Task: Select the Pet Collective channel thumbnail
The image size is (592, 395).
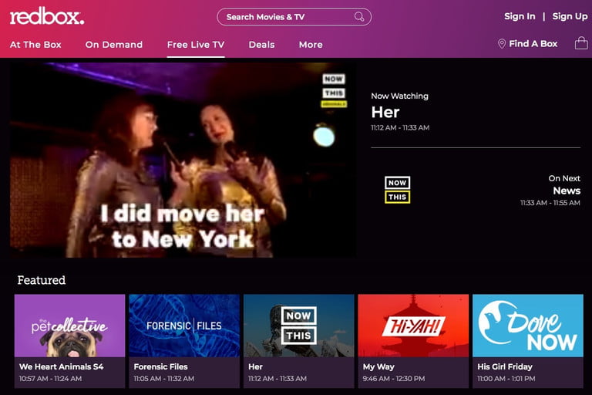Action: pos(69,325)
